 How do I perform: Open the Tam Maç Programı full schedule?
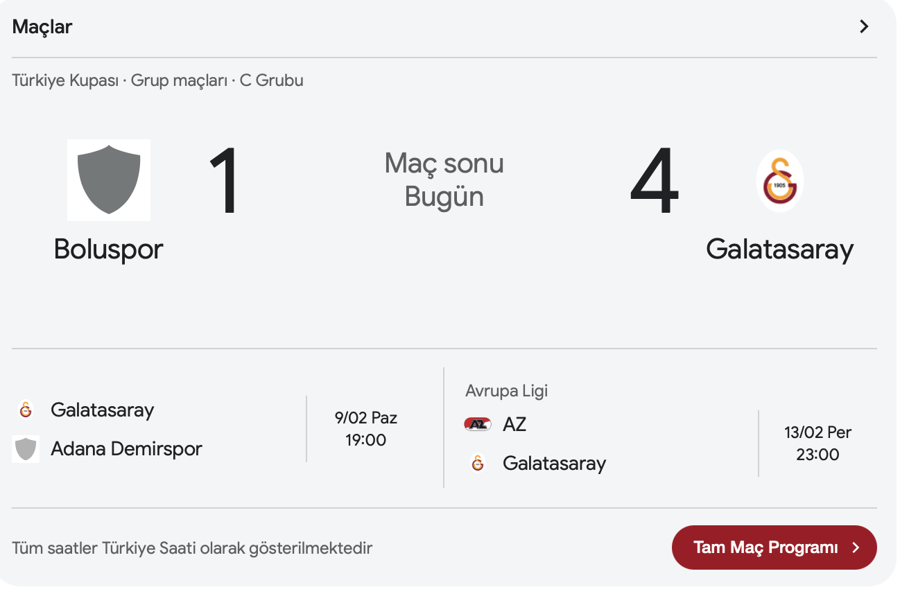coord(774,547)
